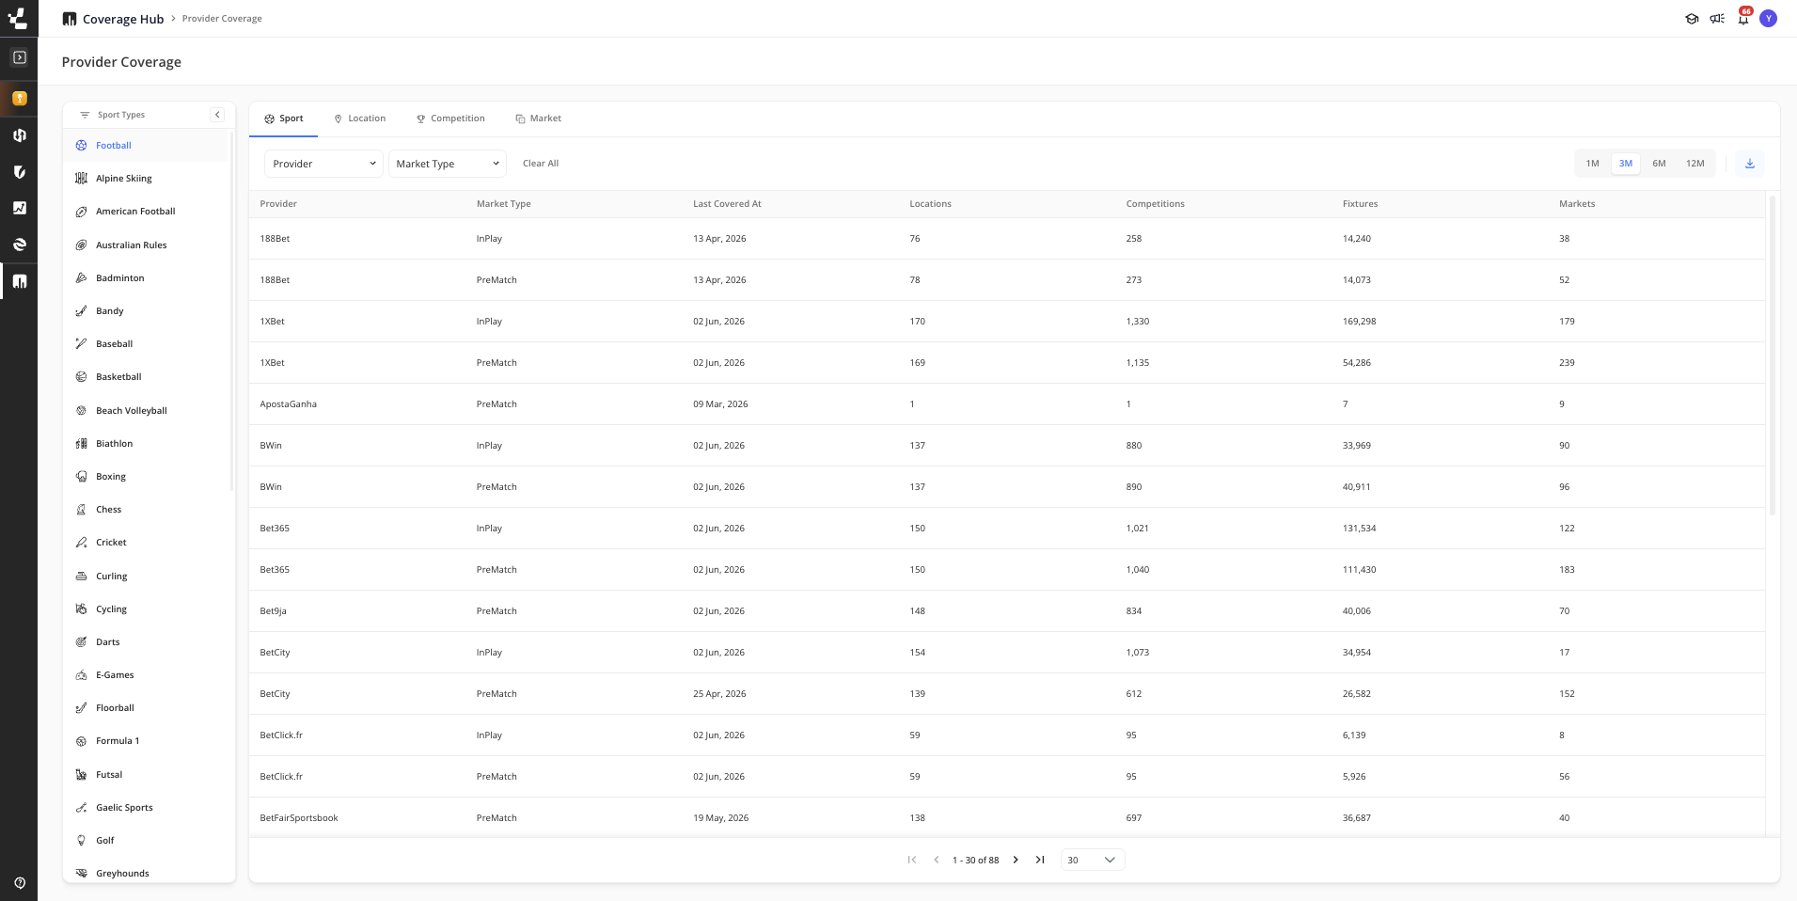Open the graduation cap learning icon
The height and width of the screenshot is (901, 1797).
click(x=1692, y=19)
